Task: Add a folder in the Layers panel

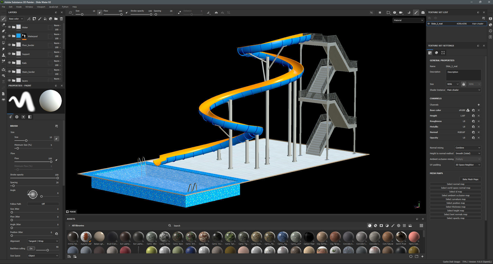Action: (56, 19)
